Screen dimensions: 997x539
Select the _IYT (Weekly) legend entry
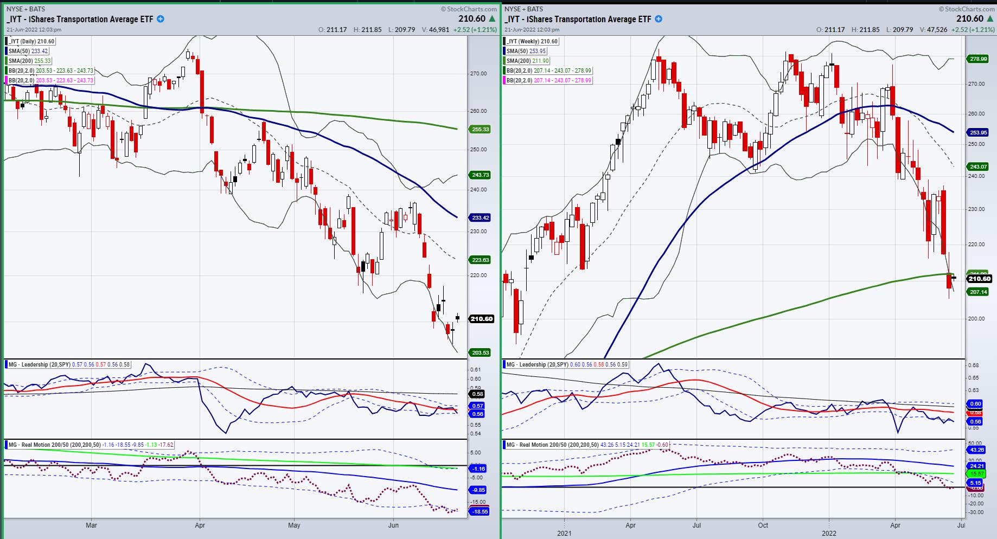[532, 41]
